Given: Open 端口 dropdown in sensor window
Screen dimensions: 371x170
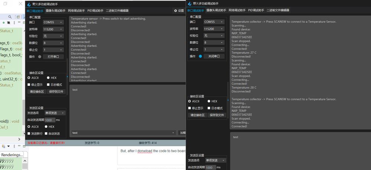Looking at the screenshot, I should tap(53, 22).
